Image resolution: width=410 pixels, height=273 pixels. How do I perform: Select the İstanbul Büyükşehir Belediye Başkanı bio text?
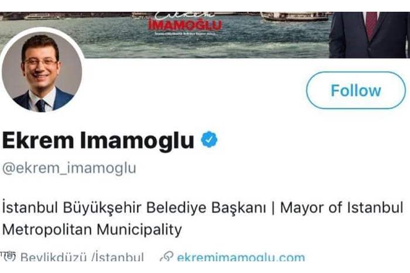coord(134,207)
